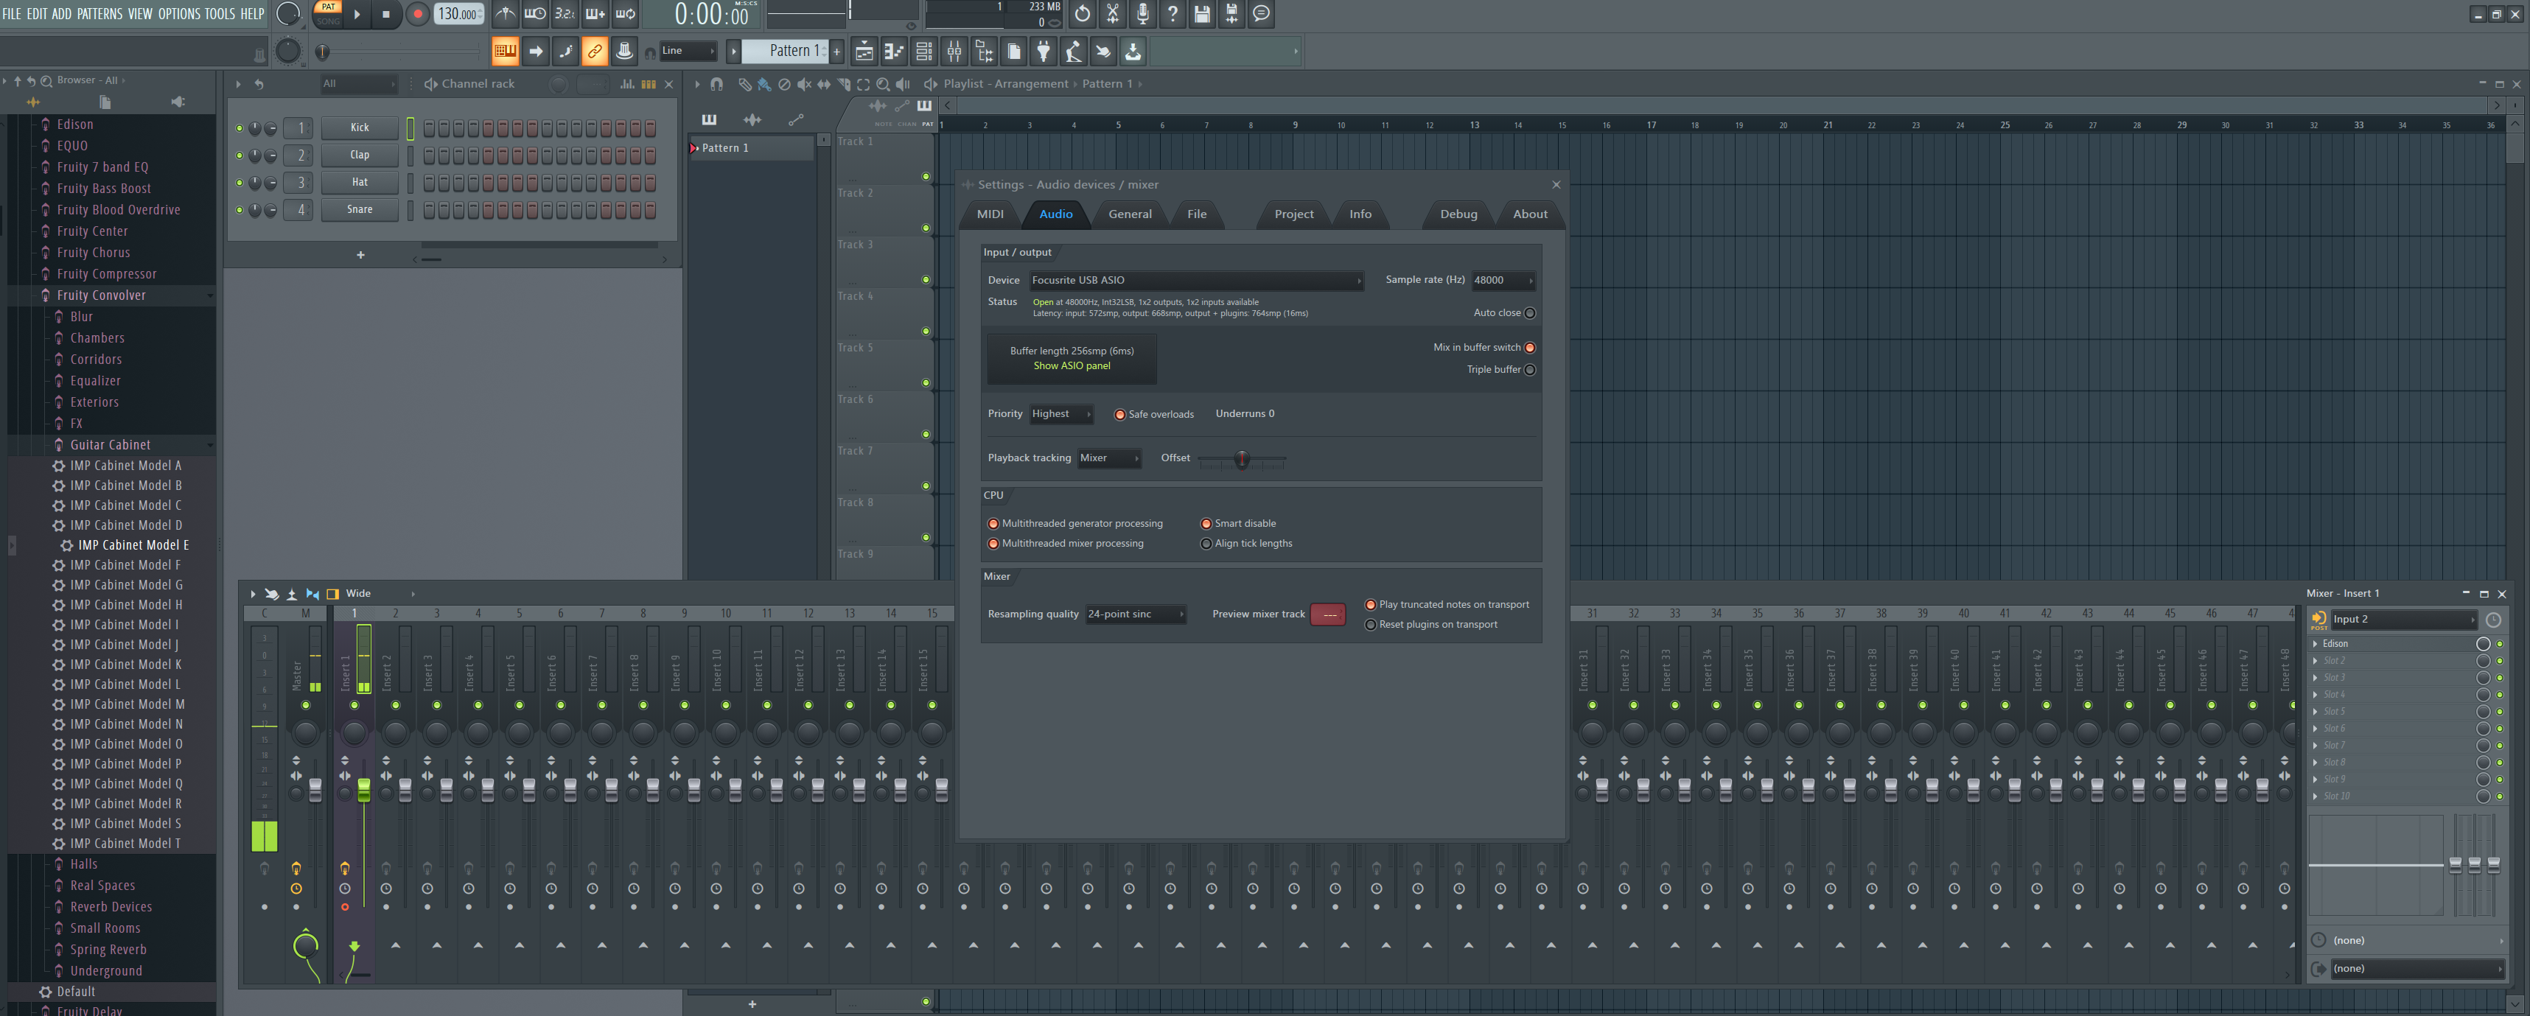
Task: Toggle the metronome icon in the top toolbar
Action: [505, 14]
